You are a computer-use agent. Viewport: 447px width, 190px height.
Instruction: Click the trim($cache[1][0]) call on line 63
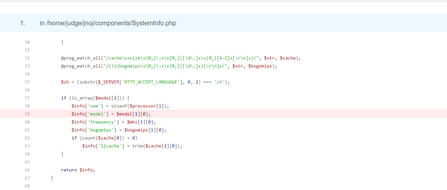pos(157,146)
